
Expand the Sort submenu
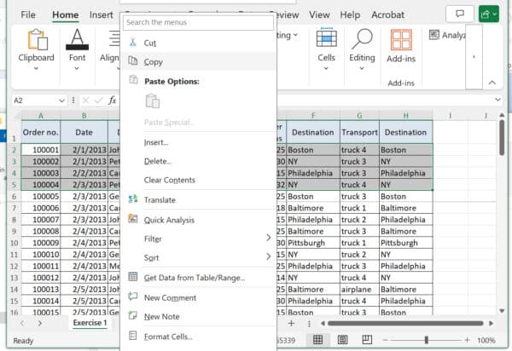click(x=269, y=256)
